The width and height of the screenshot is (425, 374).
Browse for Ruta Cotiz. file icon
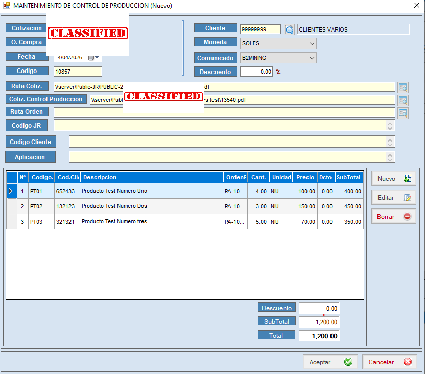(403, 87)
